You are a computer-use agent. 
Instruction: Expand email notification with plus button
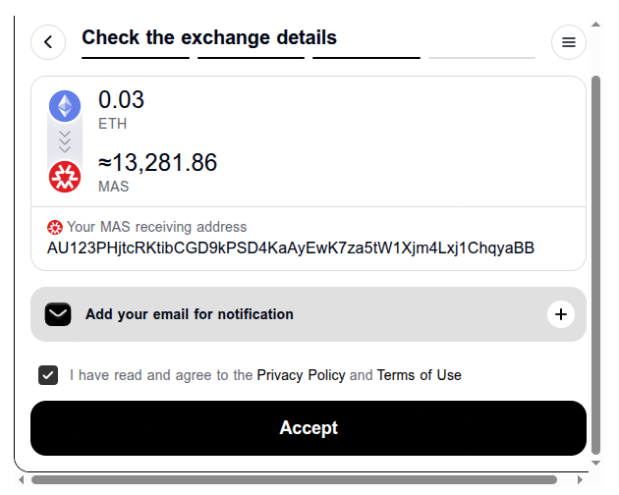(561, 314)
